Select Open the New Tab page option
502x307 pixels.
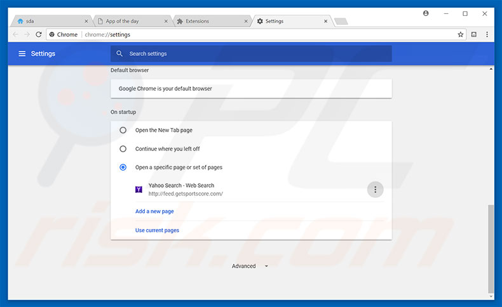pyautogui.click(x=123, y=130)
